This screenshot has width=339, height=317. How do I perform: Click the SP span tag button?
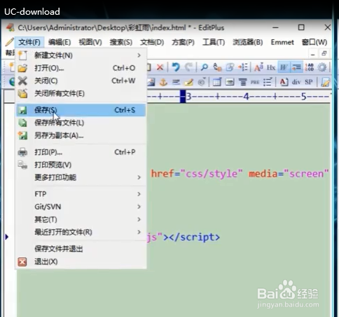tap(309, 82)
